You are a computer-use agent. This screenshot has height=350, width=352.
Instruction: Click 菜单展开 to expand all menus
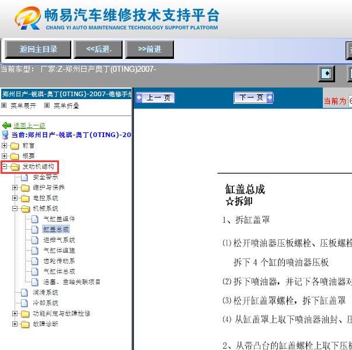pos(23,106)
